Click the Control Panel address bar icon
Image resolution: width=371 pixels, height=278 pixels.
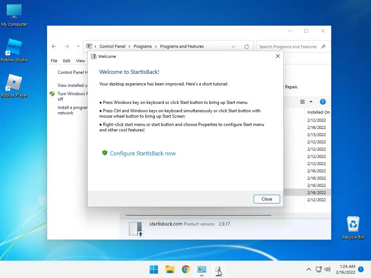pos(89,46)
